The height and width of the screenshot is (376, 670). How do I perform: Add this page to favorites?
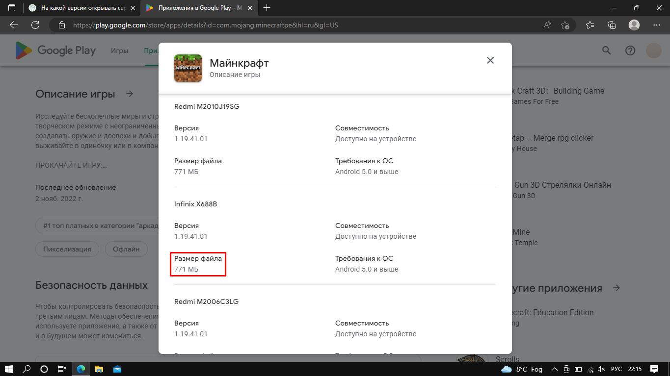coord(565,25)
